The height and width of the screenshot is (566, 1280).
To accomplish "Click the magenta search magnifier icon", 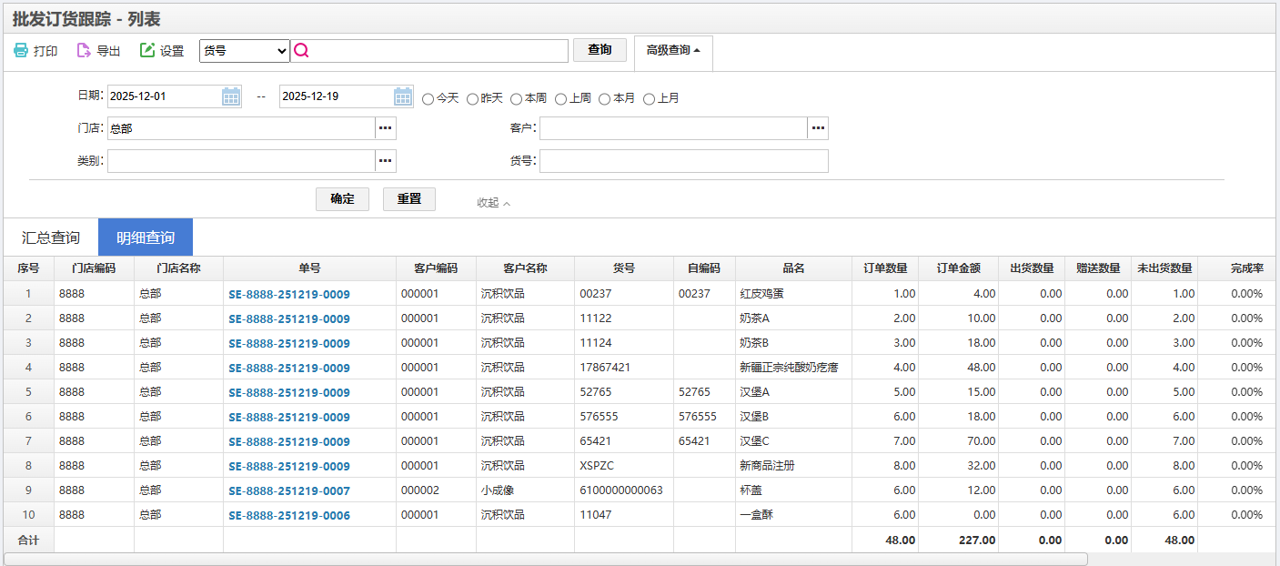I will [x=302, y=51].
